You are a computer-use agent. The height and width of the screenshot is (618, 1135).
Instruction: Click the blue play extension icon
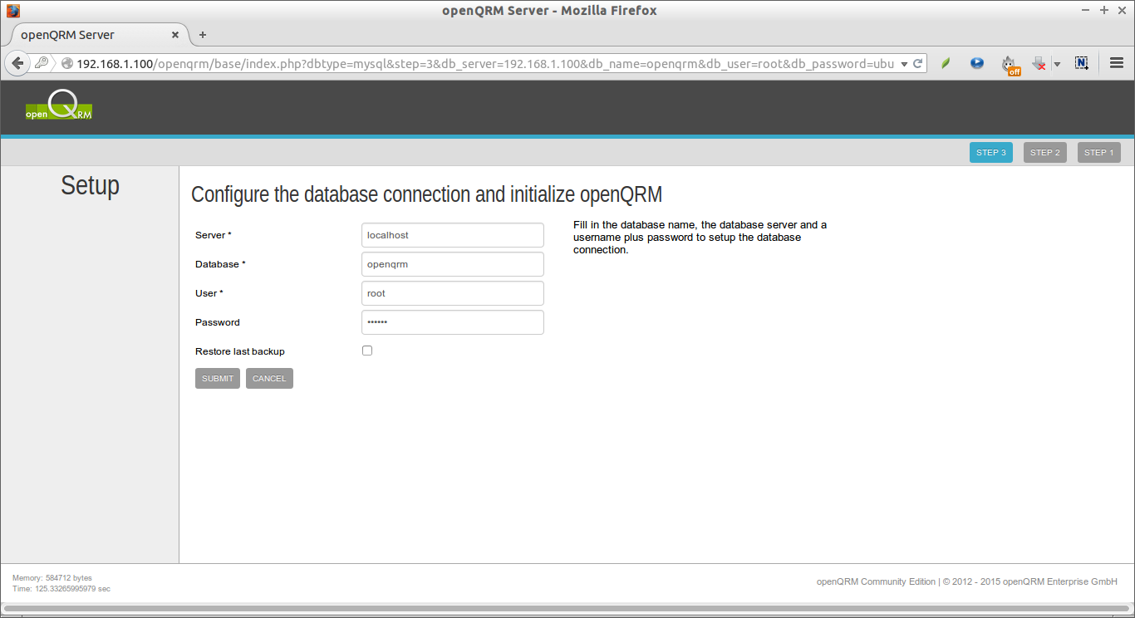(976, 63)
